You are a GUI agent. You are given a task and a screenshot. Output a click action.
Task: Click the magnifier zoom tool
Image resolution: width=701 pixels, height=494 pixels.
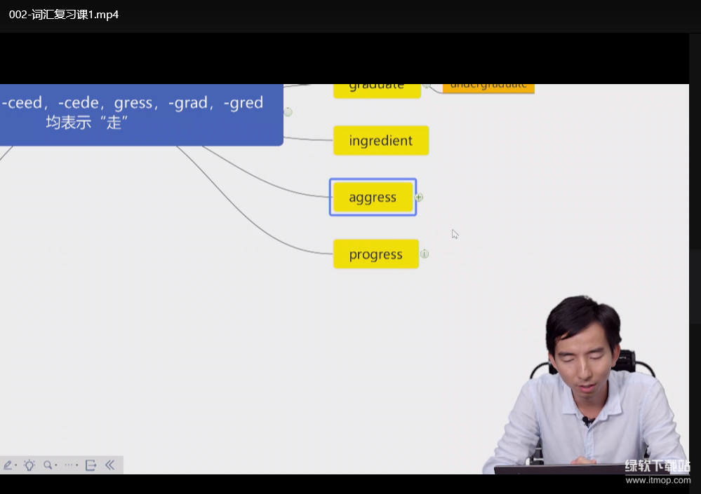(48, 465)
